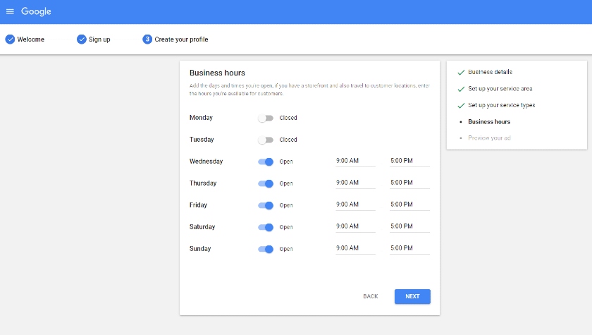Click the Google logo
This screenshot has height=335, width=592.
pos(36,12)
